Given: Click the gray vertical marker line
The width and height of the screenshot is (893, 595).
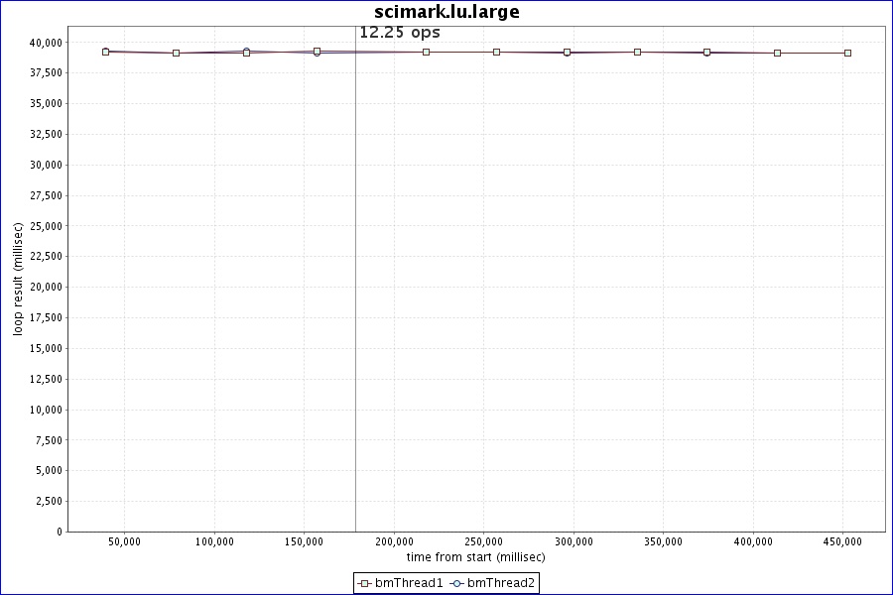Looking at the screenshot, I should 355,297.
